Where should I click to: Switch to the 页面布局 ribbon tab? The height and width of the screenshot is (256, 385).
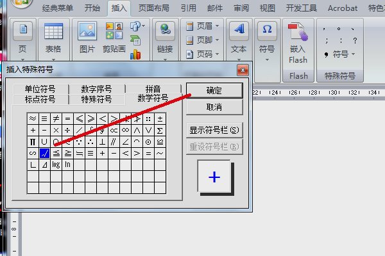click(x=154, y=8)
